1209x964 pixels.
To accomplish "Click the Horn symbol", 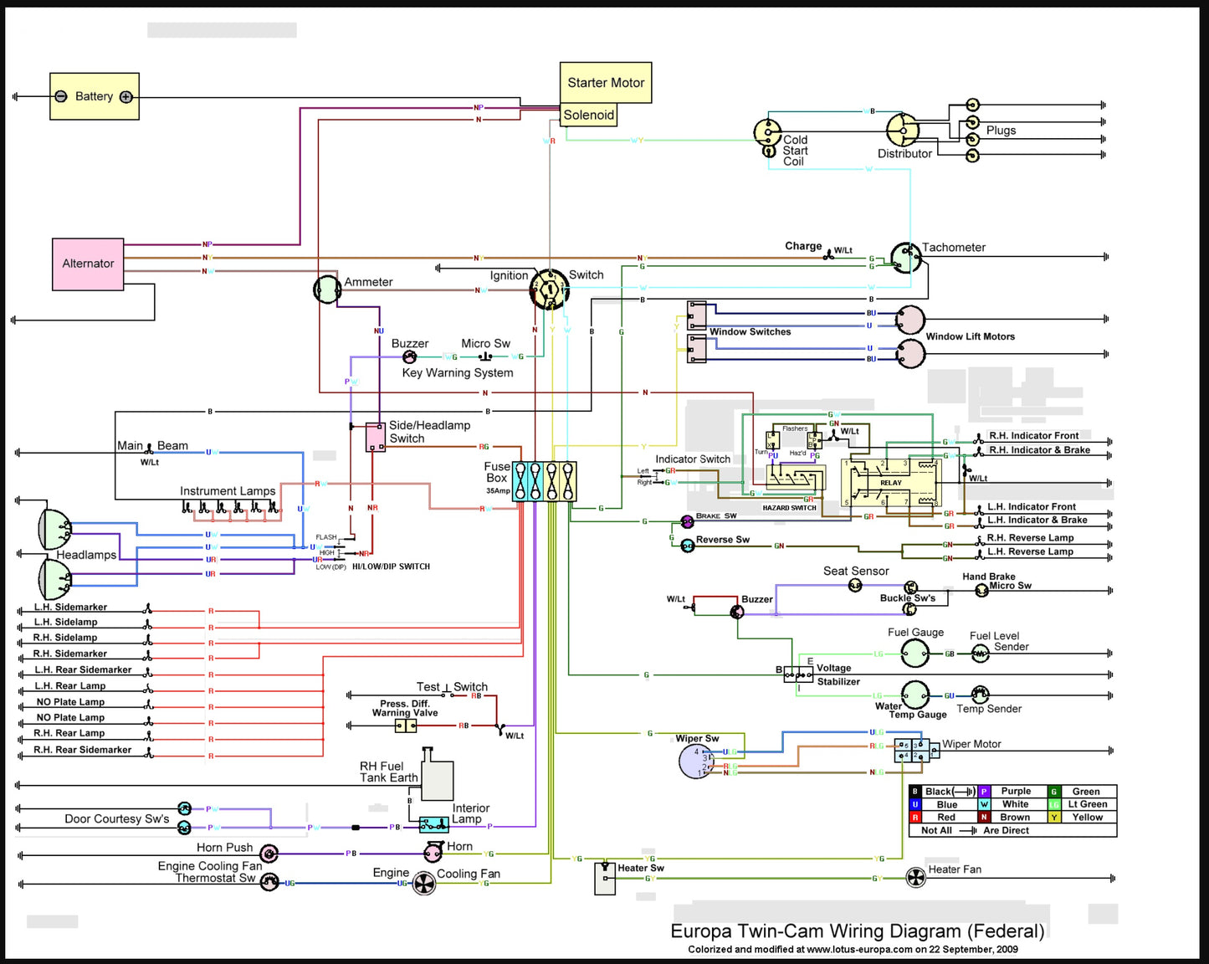I will (433, 853).
